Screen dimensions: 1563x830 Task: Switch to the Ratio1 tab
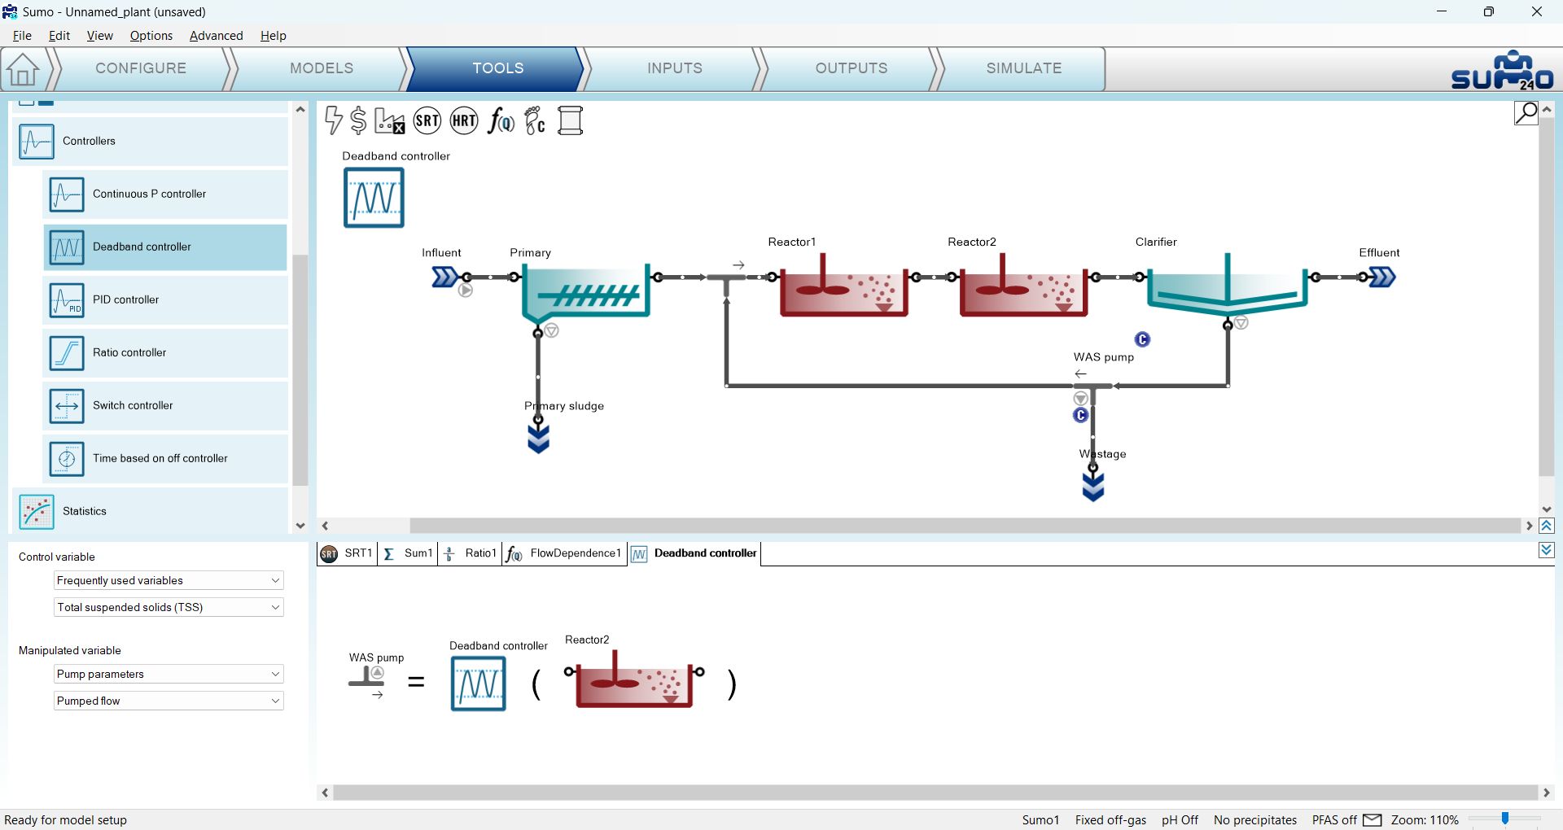click(x=470, y=553)
